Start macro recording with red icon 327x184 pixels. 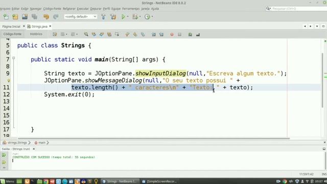[x=172, y=34]
